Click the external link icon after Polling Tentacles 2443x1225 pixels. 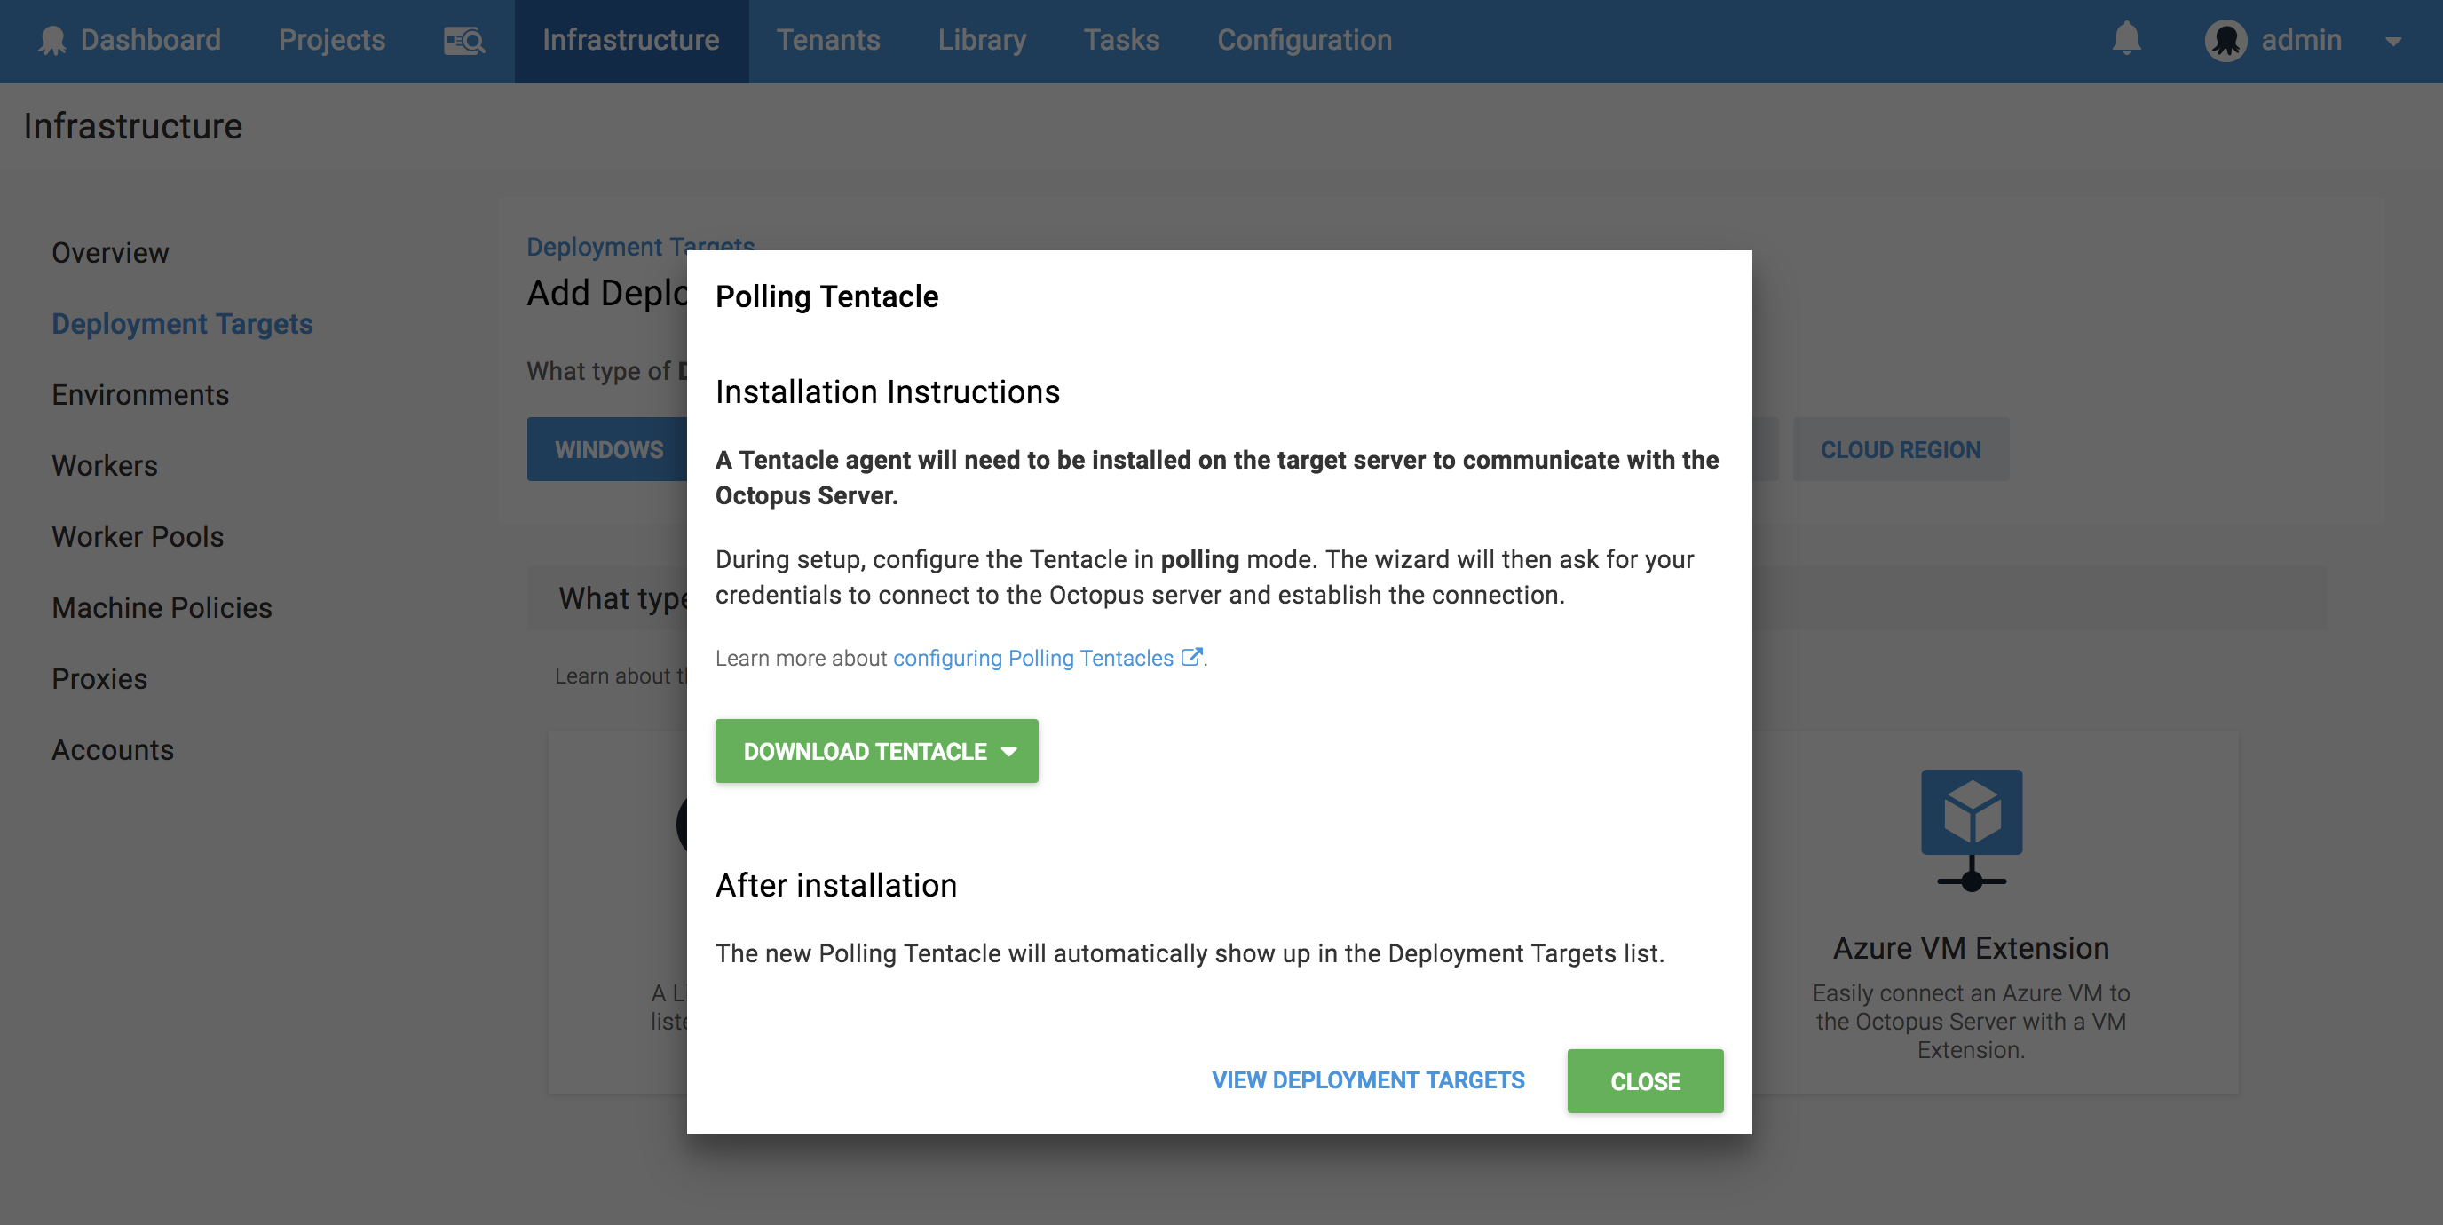click(x=1191, y=657)
